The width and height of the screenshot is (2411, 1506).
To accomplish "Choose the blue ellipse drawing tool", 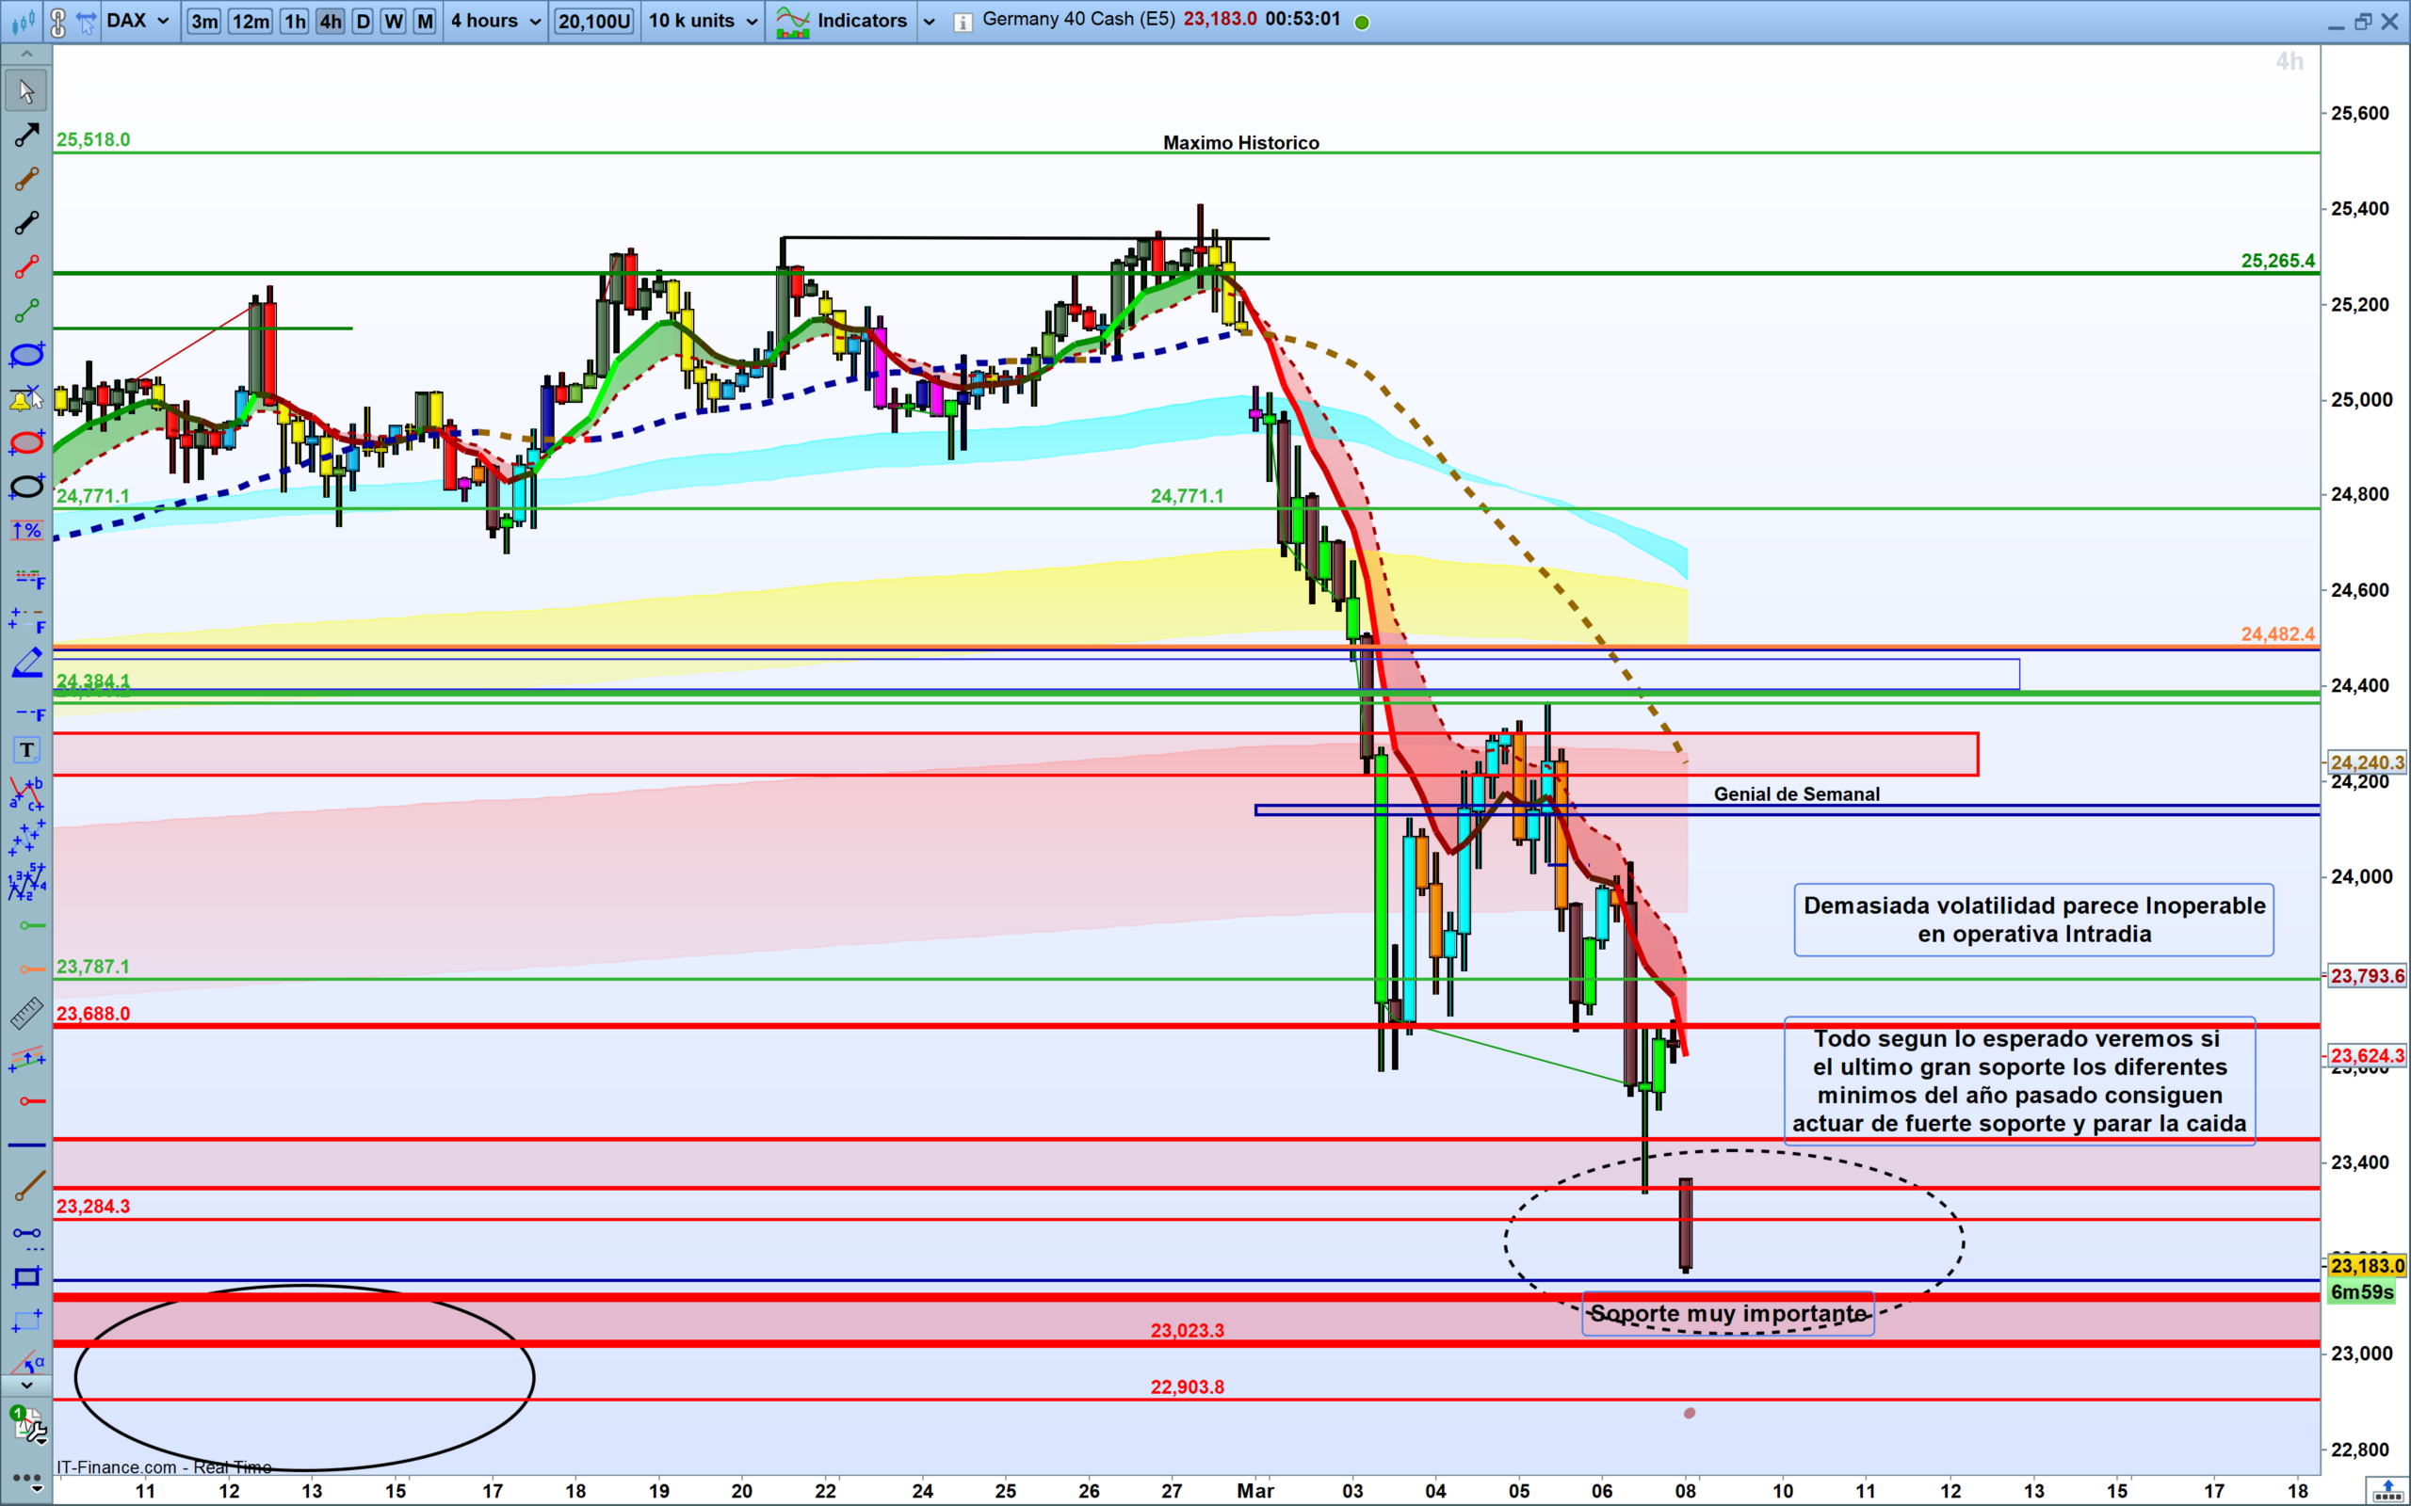I will coord(27,355).
